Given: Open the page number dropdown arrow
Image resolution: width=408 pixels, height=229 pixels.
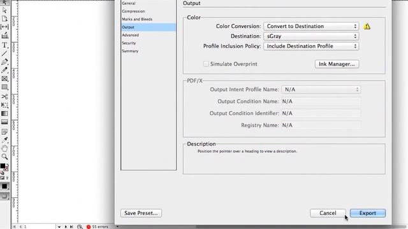Looking at the screenshot, I should (x=59, y=226).
